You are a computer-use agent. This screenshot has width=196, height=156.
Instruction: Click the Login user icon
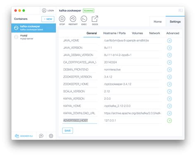(x=44, y=10)
